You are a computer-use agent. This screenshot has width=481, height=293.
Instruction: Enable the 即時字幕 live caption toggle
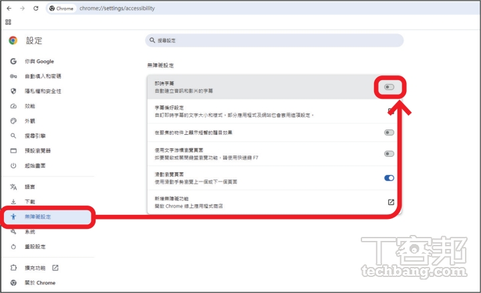point(389,87)
